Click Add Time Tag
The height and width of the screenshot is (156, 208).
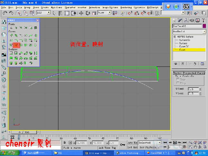107,148
